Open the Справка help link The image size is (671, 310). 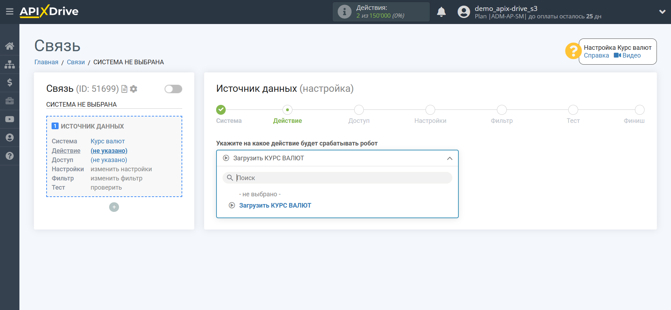tap(596, 55)
